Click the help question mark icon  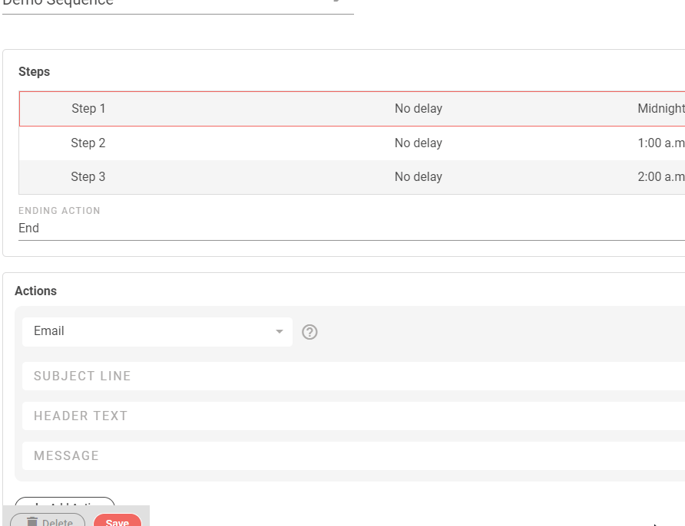(x=310, y=332)
